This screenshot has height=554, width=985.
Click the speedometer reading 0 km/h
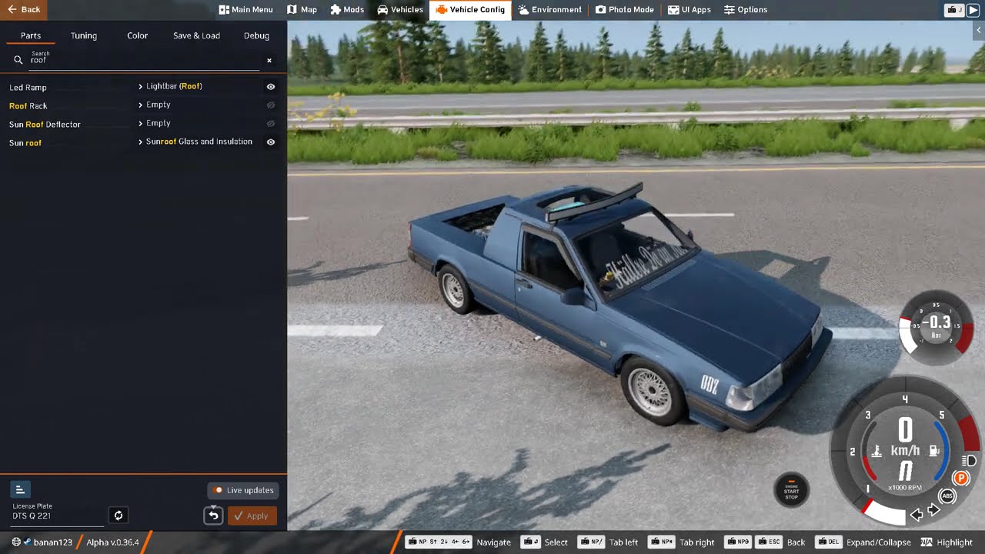[905, 437]
